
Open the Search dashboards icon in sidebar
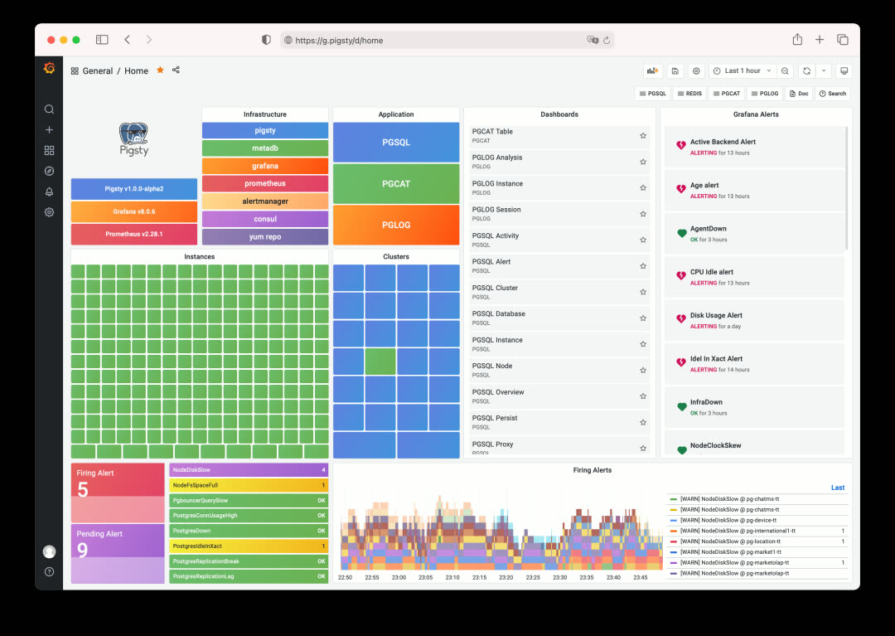coord(49,109)
